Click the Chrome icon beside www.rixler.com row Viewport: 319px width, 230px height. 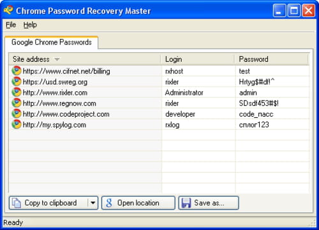[17, 92]
